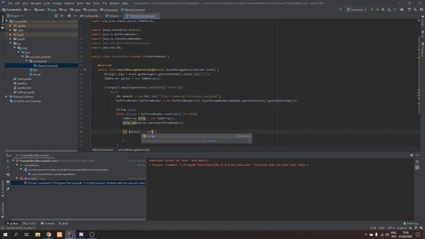Viewport: 425px width, 239px height.
Task: Select the non-zero exit value error row
Action: click(79, 183)
